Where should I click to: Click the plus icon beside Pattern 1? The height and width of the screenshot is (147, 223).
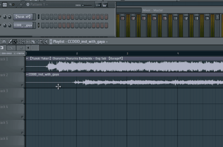pos(28,5)
